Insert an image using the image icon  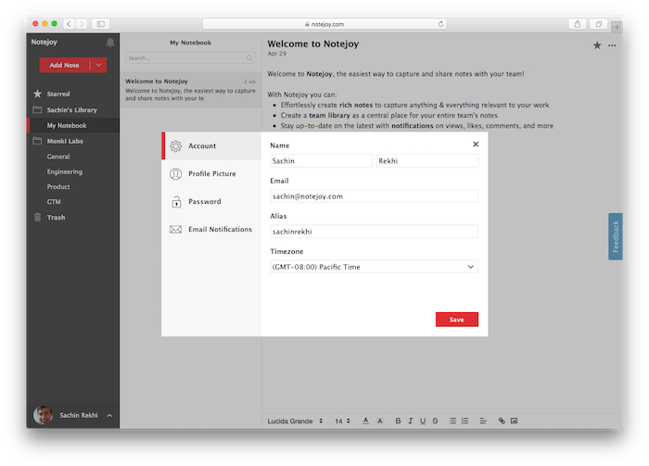coord(515,421)
